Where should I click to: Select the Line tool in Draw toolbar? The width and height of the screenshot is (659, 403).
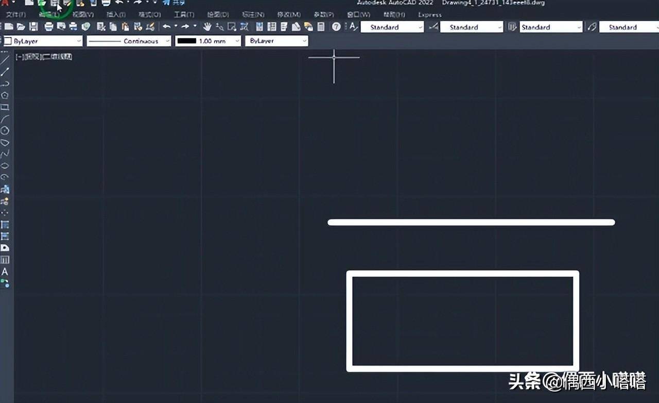(x=5, y=59)
